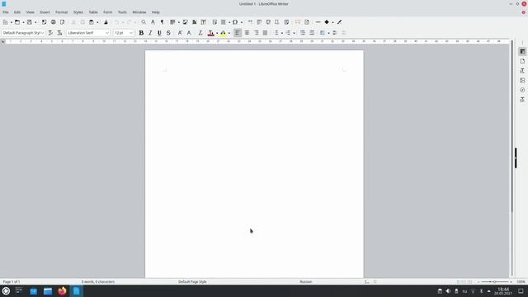Open Firefox from the taskbar

pyautogui.click(x=62, y=291)
